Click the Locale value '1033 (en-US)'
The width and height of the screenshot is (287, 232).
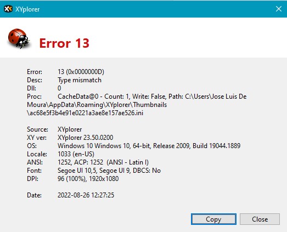[x=76, y=154]
